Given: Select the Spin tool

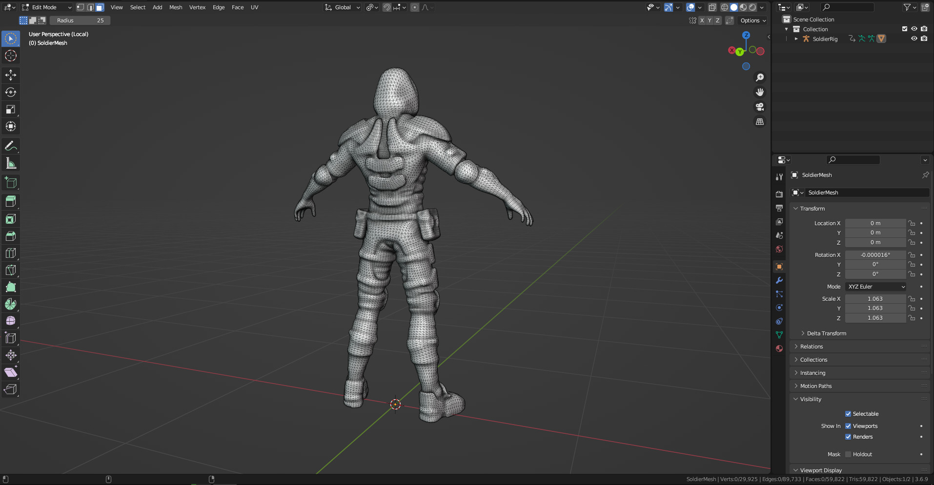Looking at the screenshot, I should pos(11,304).
